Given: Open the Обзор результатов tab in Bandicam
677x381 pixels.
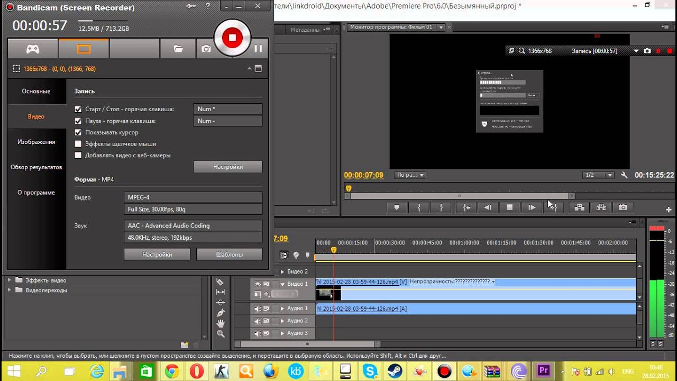Looking at the screenshot, I should [x=36, y=167].
